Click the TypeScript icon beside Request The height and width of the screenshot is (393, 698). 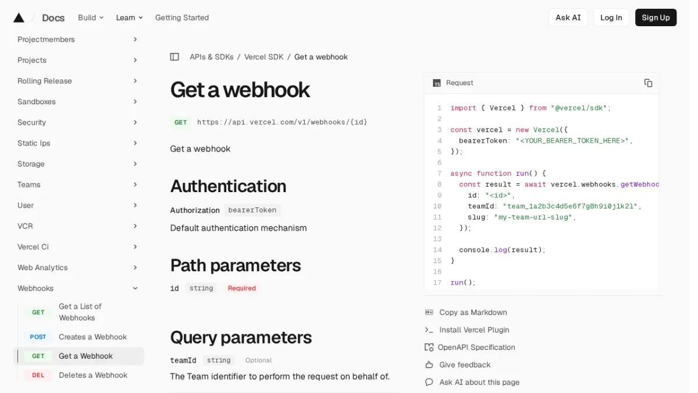pos(437,83)
